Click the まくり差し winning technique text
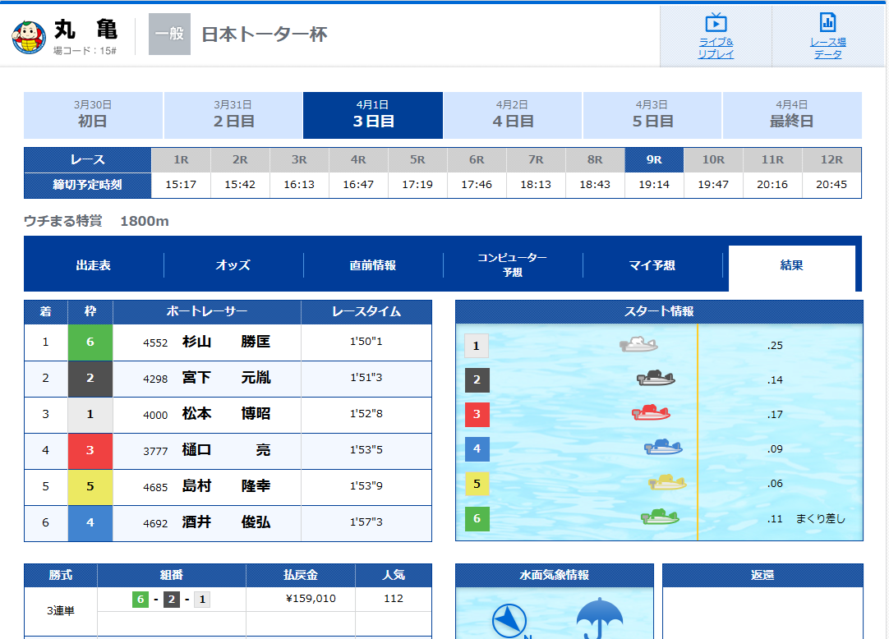Screen dimensions: 889x639 click(821, 518)
